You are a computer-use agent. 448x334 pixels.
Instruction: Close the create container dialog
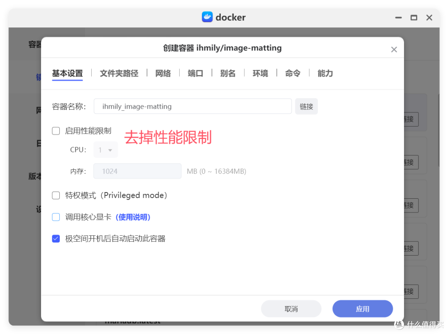(394, 50)
